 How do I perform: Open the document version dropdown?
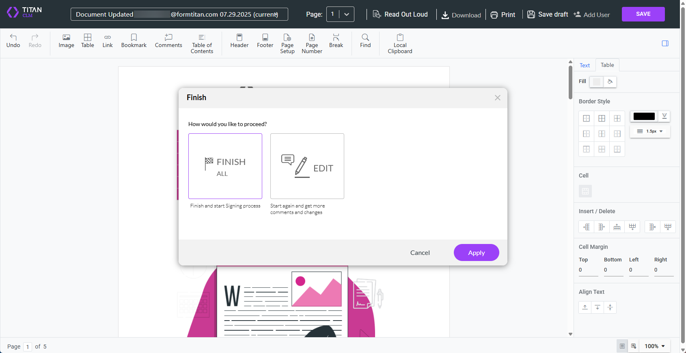[x=179, y=14]
